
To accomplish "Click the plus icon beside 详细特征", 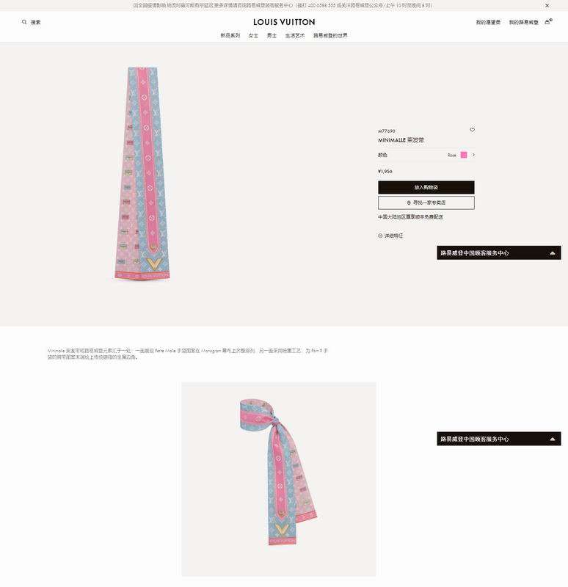I will 380,236.
